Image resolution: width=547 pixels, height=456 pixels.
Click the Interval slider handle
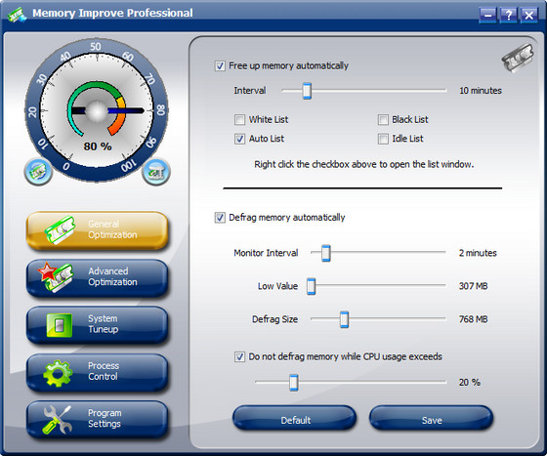307,91
